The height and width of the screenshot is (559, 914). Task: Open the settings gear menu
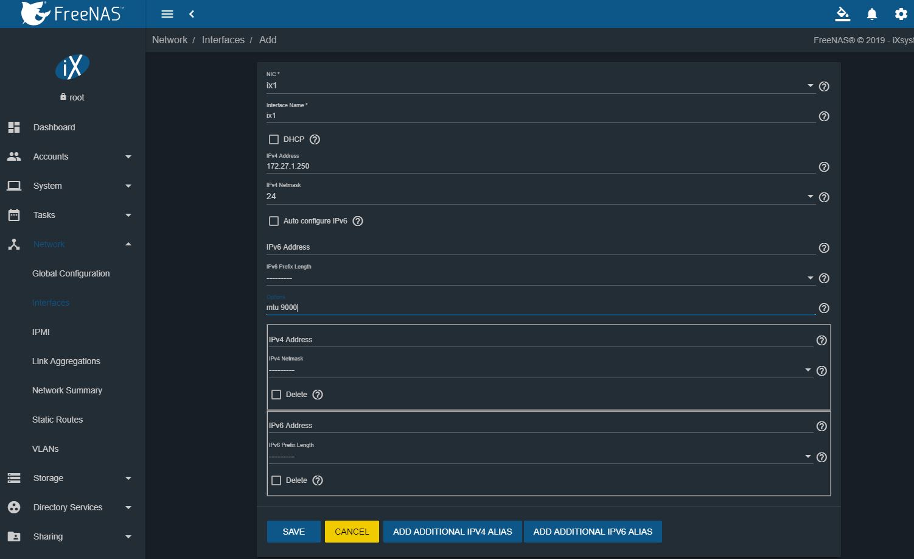[901, 14]
